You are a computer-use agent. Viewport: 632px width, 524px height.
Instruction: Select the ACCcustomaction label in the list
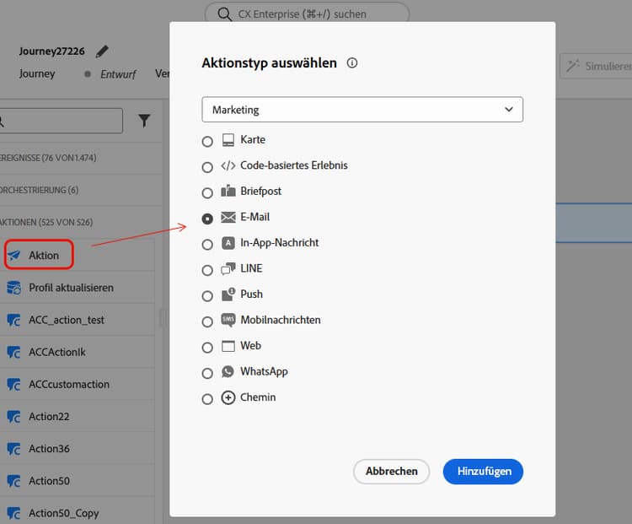69,384
